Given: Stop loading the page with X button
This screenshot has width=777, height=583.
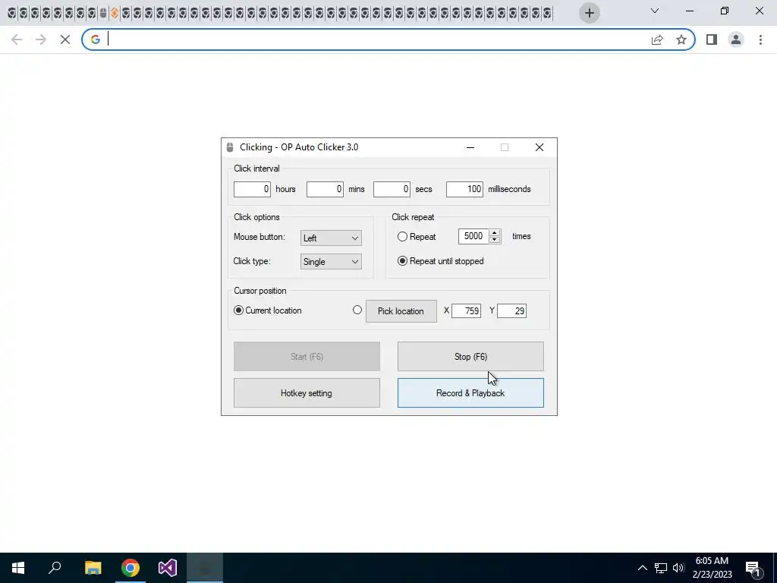Looking at the screenshot, I should (65, 39).
